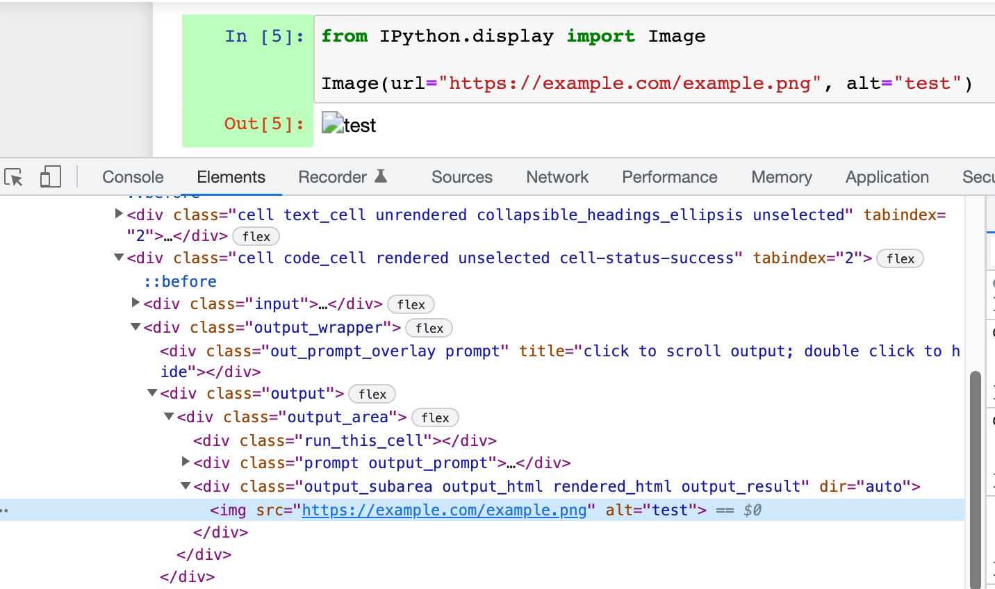The image size is (995, 589).
Task: Open the Application tab
Action: [887, 177]
